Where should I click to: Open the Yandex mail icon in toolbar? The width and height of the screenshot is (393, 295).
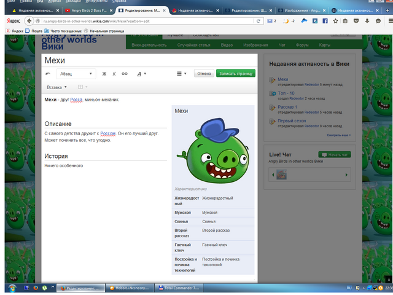(x=270, y=21)
